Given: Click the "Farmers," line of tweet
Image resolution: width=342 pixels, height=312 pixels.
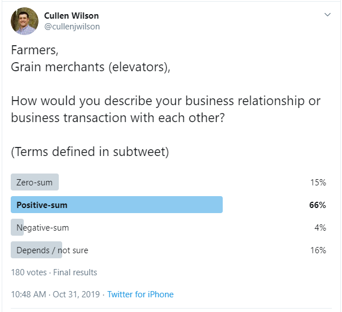Looking at the screenshot, I should [x=34, y=50].
